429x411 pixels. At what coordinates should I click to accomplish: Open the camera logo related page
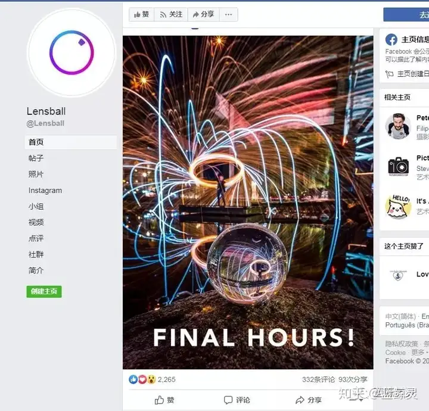398,166
